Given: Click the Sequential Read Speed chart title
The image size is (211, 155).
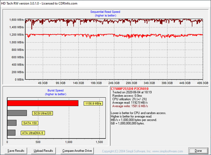Looking at the screenshot, I should tap(105, 12).
